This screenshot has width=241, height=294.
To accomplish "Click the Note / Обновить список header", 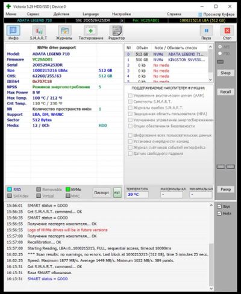I will pos(176,48).
